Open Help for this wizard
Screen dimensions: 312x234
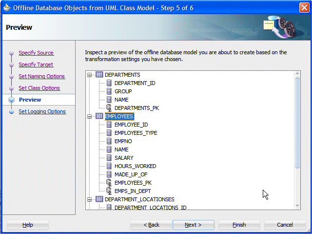(28, 225)
